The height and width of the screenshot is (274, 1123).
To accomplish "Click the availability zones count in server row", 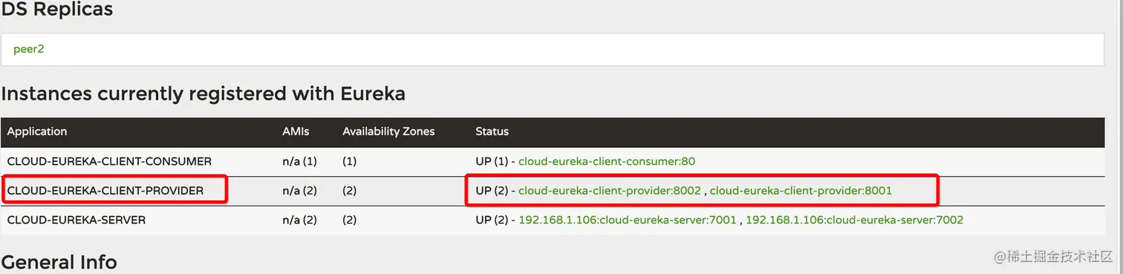I will (x=350, y=221).
